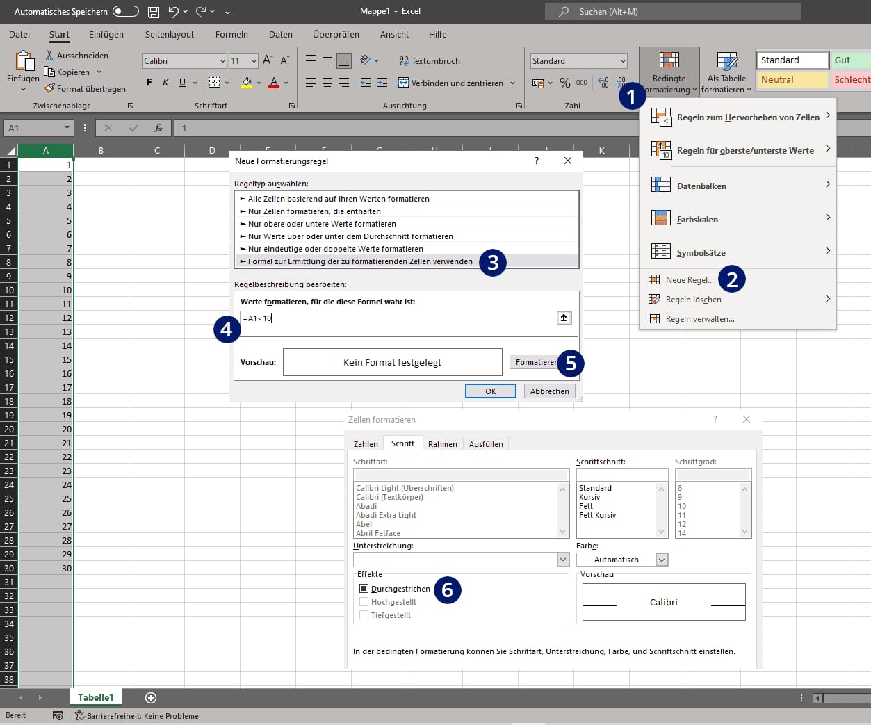871x725 pixels.
Task: Click the Einfügen paste icon
Action: pos(24,60)
